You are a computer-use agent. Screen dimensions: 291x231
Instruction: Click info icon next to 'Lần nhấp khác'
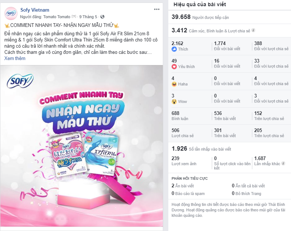[x=283, y=163]
